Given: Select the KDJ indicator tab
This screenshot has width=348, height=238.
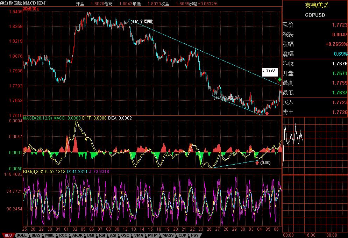Looking at the screenshot, I should 8,236.
